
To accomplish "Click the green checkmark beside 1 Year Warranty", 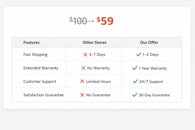I will coord(135,68).
